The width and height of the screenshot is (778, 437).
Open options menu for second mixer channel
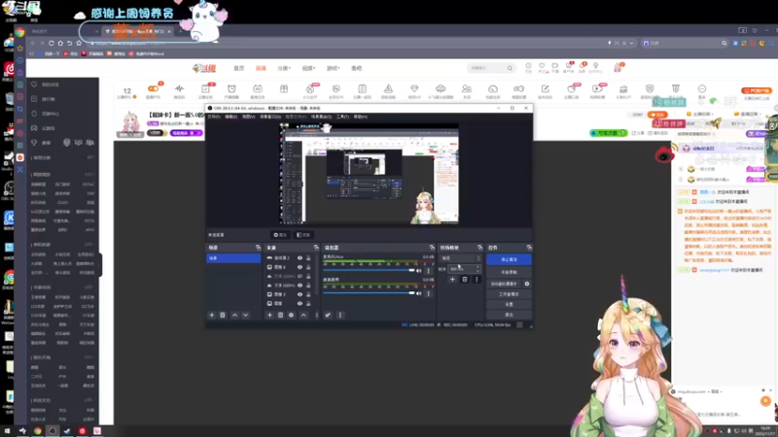[429, 293]
